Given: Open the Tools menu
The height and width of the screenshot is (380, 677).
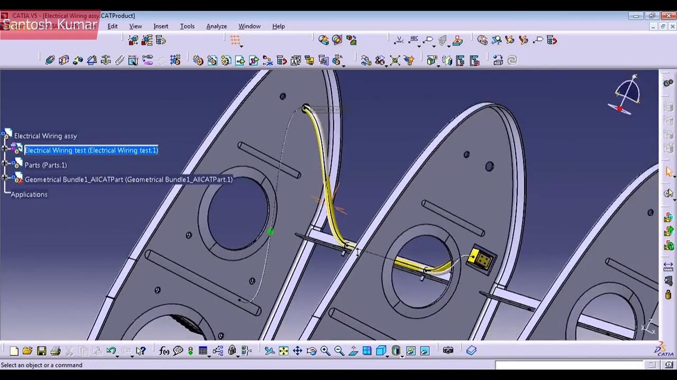Looking at the screenshot, I should coord(187,26).
